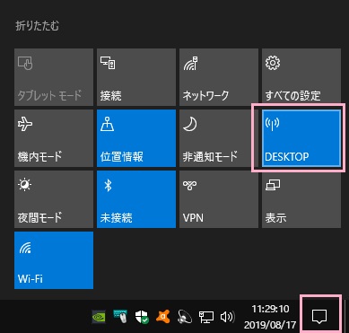Open the volume speaker tray icon
349x333 pixels.
pyautogui.click(x=227, y=317)
